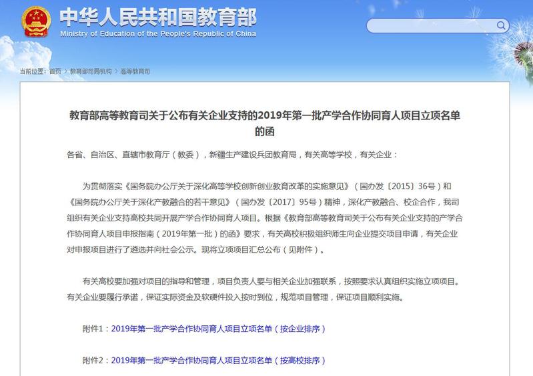
Task: Click the search magnifier icon
Action: click(501, 25)
